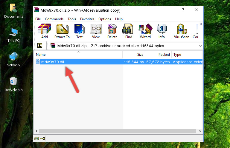
Task: Open the address bar dropdown arrow
Action: click(x=200, y=46)
